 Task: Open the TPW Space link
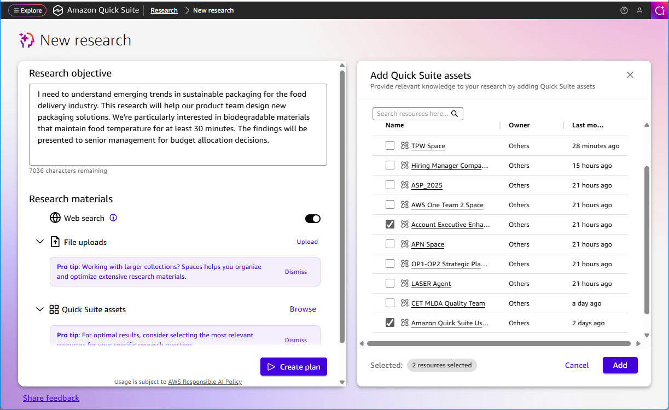[x=428, y=146]
